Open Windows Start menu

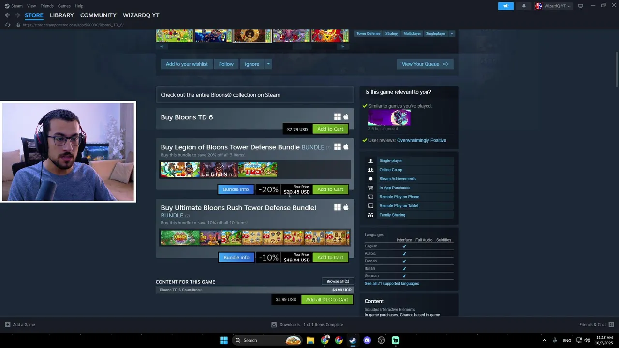224,340
